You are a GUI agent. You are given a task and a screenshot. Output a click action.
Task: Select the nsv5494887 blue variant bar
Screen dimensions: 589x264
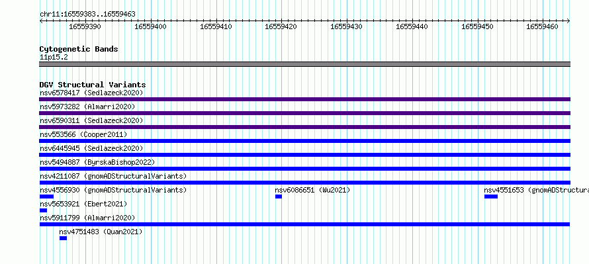point(304,169)
